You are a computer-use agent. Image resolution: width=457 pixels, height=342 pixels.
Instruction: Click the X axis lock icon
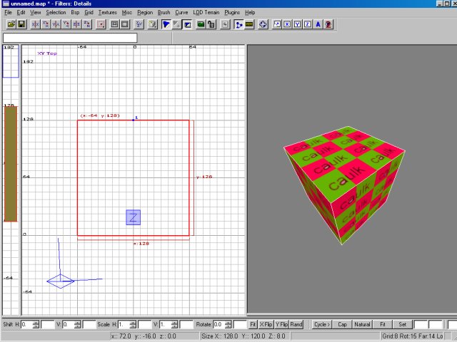(x=288, y=24)
